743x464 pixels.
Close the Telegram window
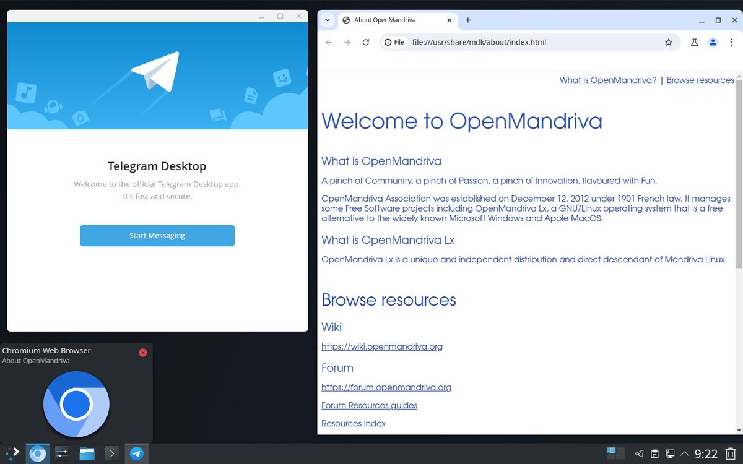tap(299, 16)
